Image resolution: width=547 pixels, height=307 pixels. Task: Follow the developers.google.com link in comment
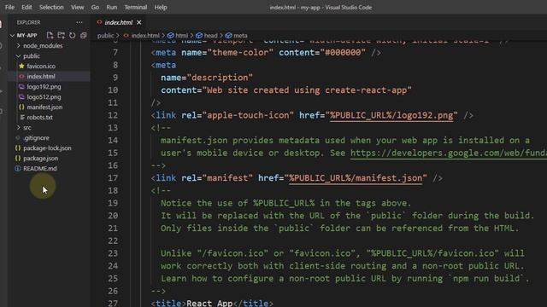tap(448, 153)
